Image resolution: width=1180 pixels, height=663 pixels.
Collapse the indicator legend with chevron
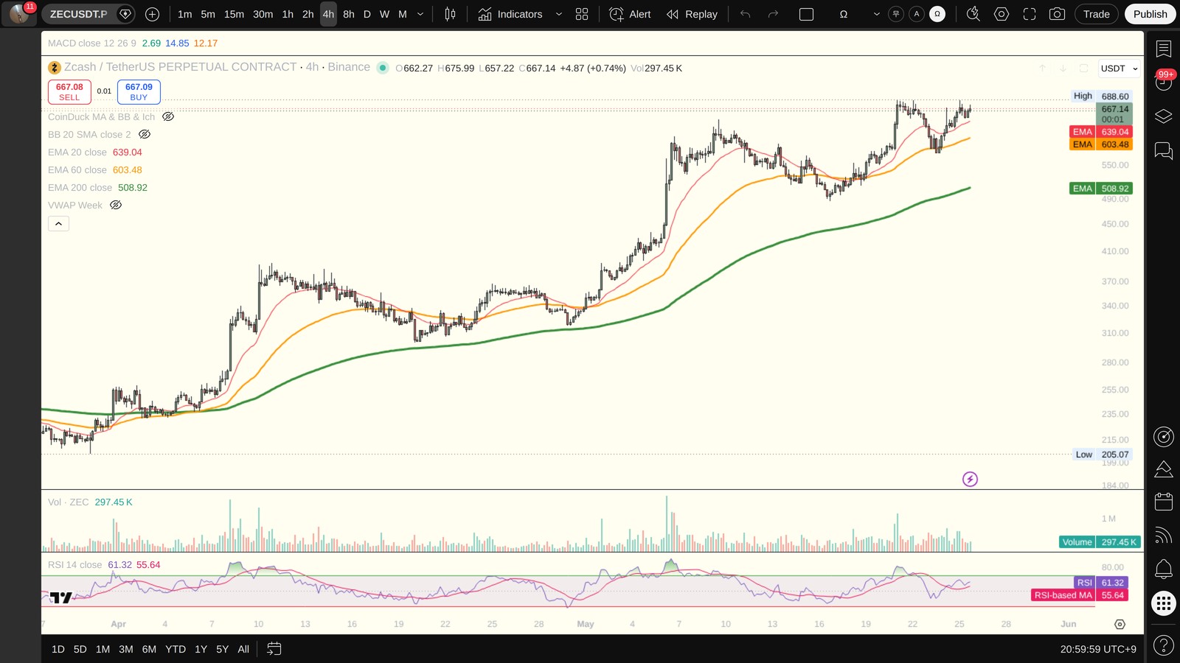58,223
